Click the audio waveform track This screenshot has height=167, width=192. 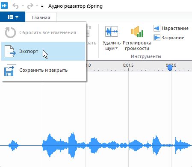tap(96, 145)
